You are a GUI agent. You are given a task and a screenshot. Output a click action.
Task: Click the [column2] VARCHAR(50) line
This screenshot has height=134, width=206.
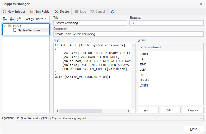pos(91,57)
